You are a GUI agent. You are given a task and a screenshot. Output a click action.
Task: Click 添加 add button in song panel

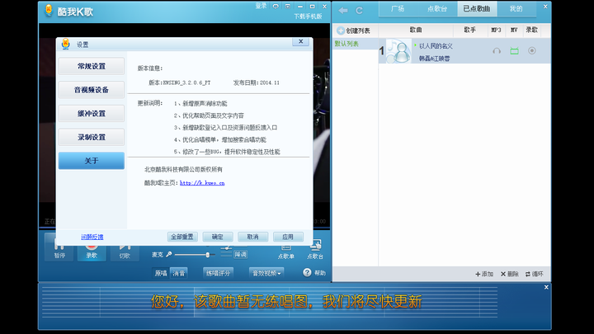click(x=484, y=274)
